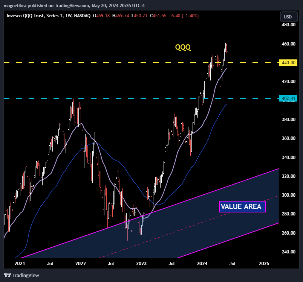Image resolution: width=303 pixels, height=282 pixels.
Task: Click the 420.00 price axis label
Action: [289, 81]
